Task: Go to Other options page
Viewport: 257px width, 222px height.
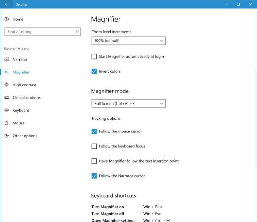Action: coord(25,136)
